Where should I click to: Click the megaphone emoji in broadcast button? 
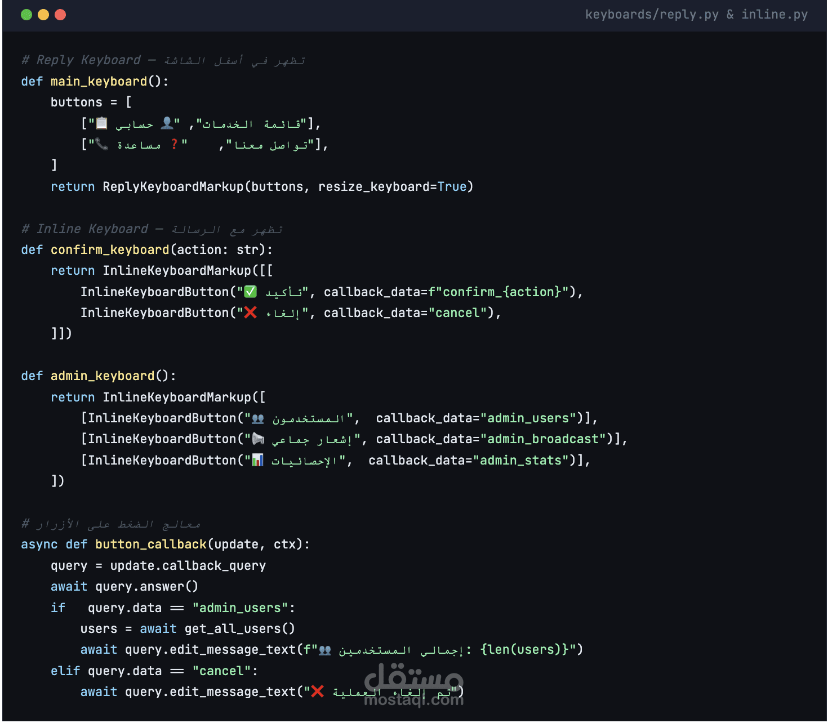tap(258, 439)
